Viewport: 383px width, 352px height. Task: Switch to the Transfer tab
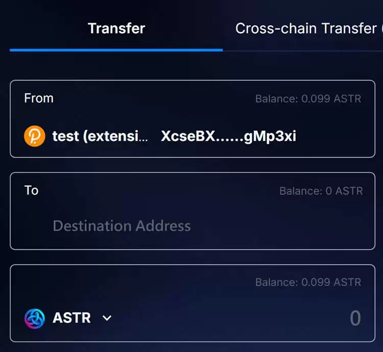point(116,28)
